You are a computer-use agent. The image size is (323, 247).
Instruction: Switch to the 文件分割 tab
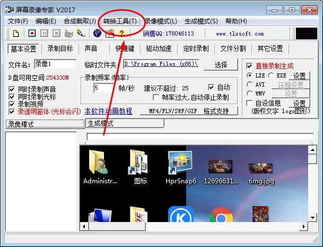[233, 49]
